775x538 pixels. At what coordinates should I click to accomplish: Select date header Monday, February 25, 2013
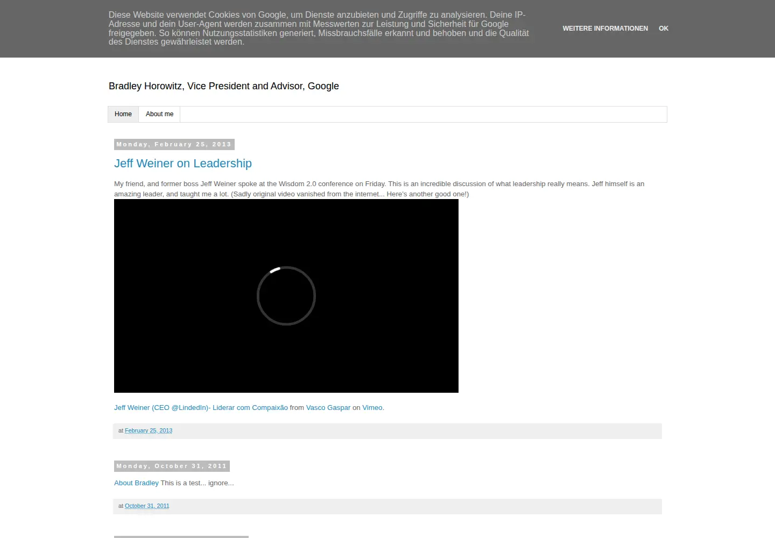click(x=174, y=144)
